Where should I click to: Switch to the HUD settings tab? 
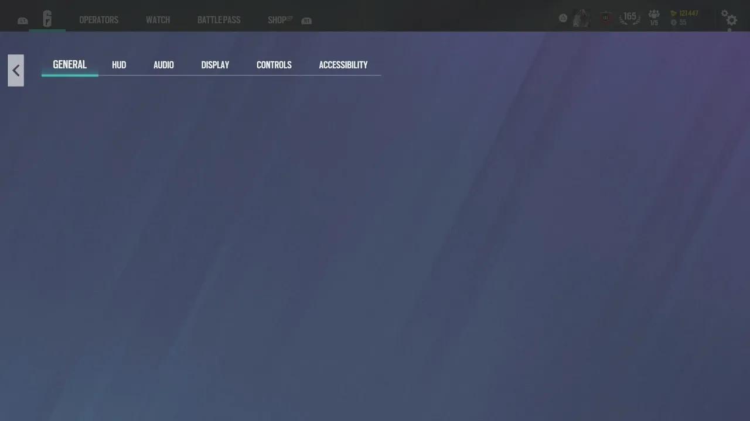pos(119,65)
